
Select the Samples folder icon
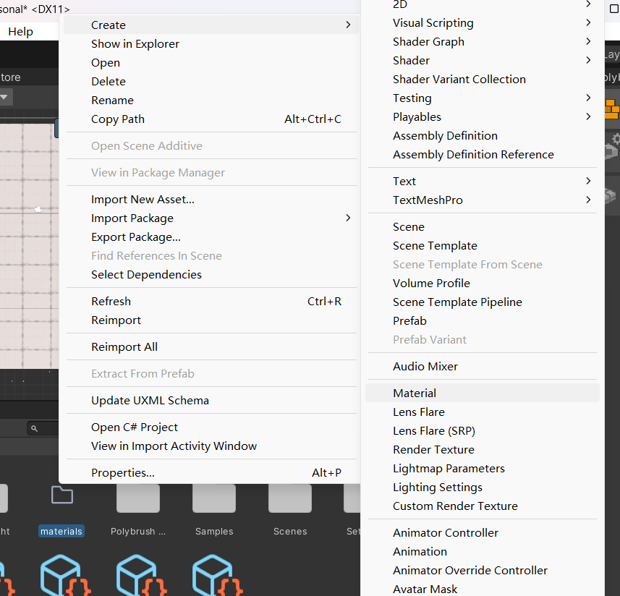(214, 498)
